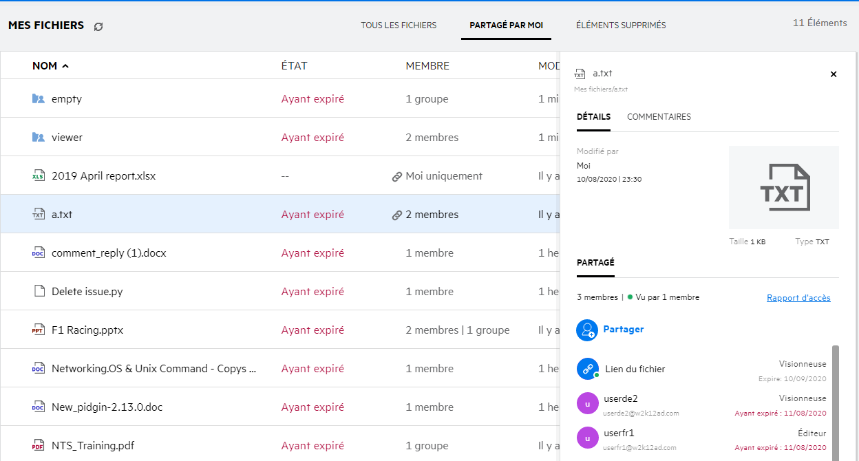Image resolution: width=859 pixels, height=461 pixels.
Task: Click the Partager add-user icon
Action: pos(587,330)
